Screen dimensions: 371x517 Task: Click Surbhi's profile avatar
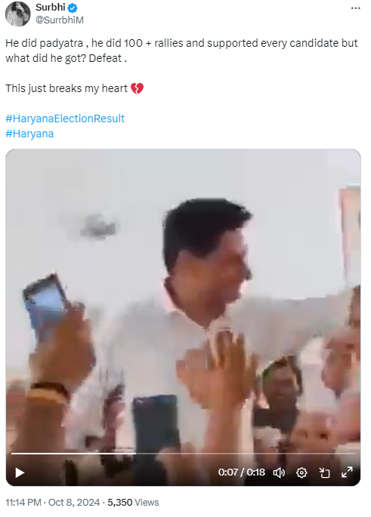coord(18,14)
